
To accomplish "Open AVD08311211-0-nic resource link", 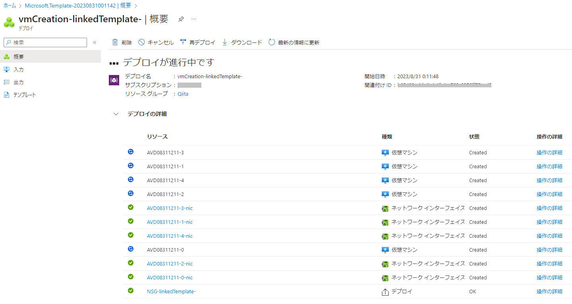I will point(170,277).
